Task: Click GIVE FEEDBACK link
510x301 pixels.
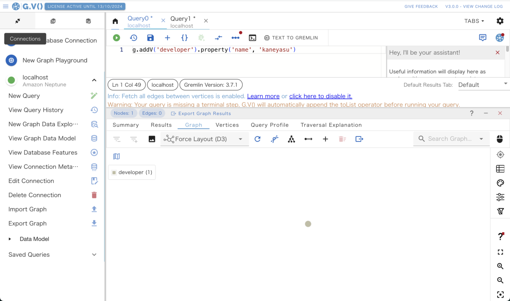Action: click(421, 6)
